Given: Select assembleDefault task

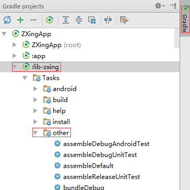Looking at the screenshot, I should [x=84, y=166].
